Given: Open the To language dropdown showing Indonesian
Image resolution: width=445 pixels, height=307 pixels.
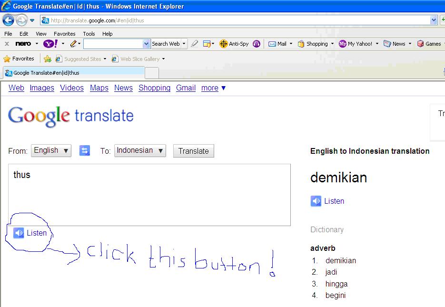Looking at the screenshot, I should 139,150.
